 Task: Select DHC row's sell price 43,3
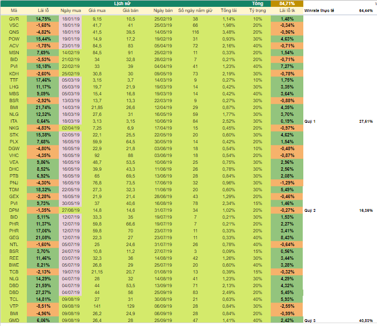[x=130, y=169]
